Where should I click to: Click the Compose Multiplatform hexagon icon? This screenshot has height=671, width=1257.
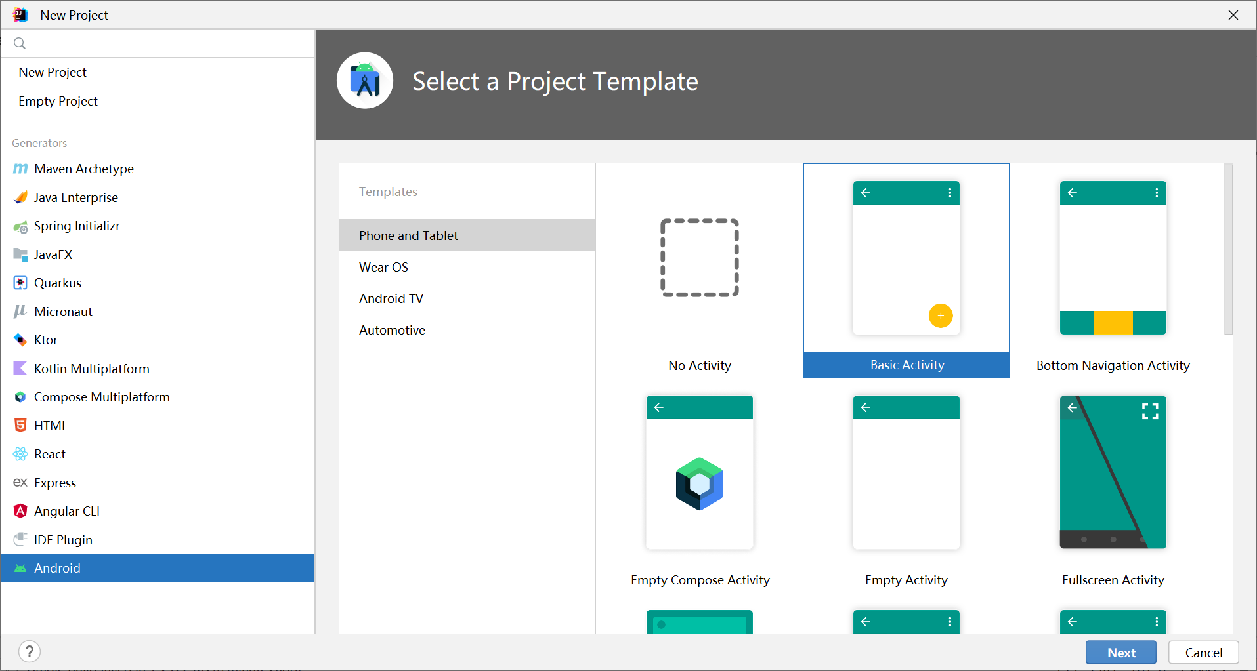pos(20,397)
